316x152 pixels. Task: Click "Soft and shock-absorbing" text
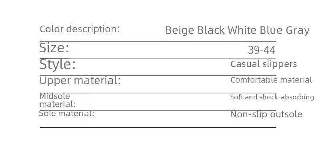pyautogui.click(x=272, y=97)
